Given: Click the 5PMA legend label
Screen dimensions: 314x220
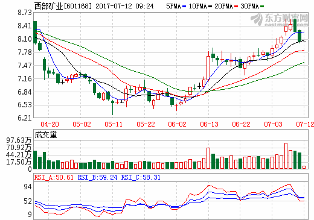Looking at the screenshot, I should [173, 6].
